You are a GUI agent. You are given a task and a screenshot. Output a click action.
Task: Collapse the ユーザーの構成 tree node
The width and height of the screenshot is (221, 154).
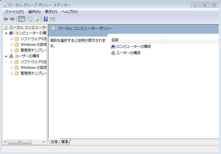tap(6, 56)
